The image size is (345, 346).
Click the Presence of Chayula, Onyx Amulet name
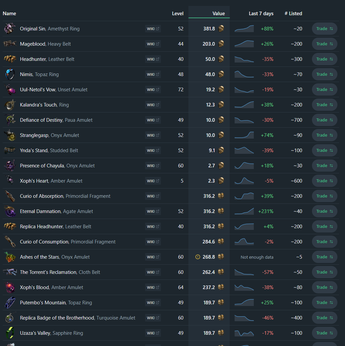(57, 166)
